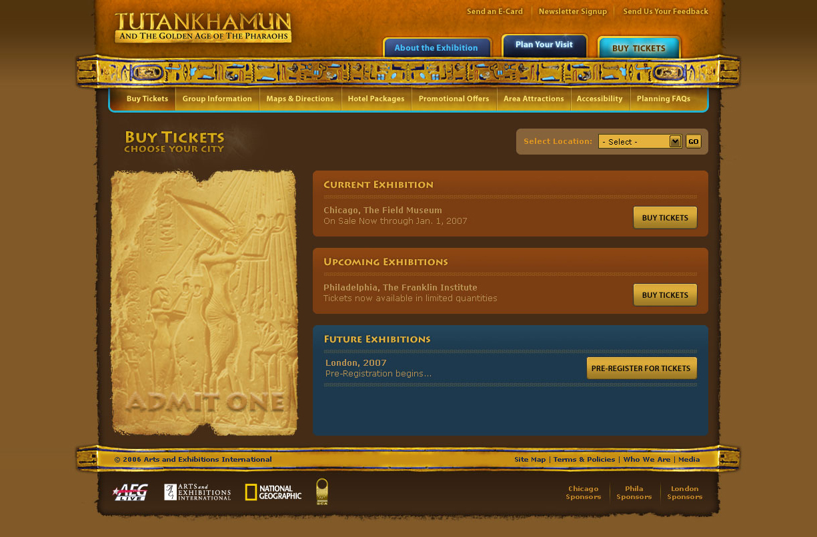Open the Site Map footer link

click(x=530, y=460)
